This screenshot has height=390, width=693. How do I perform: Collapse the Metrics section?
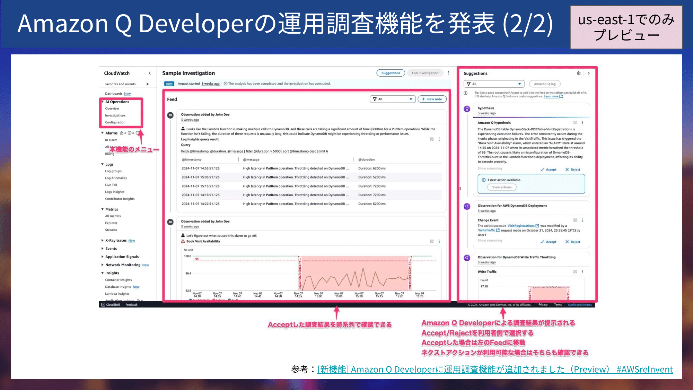click(x=103, y=209)
